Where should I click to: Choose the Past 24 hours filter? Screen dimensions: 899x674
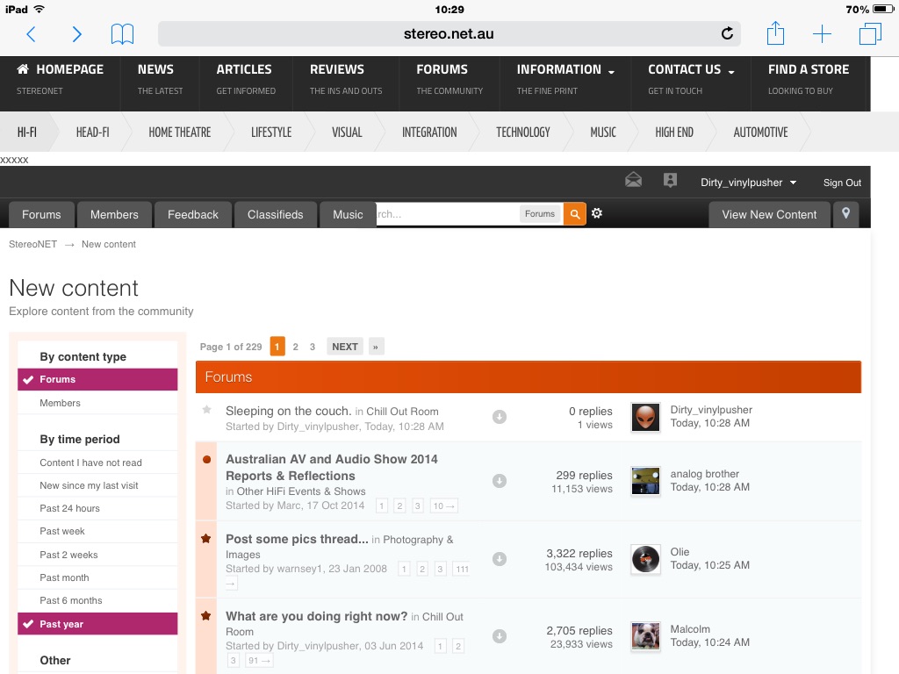click(97, 508)
